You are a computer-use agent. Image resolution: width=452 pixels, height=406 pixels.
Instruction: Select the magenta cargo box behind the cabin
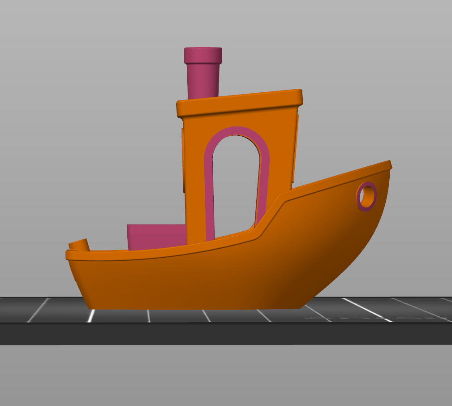[x=156, y=237]
